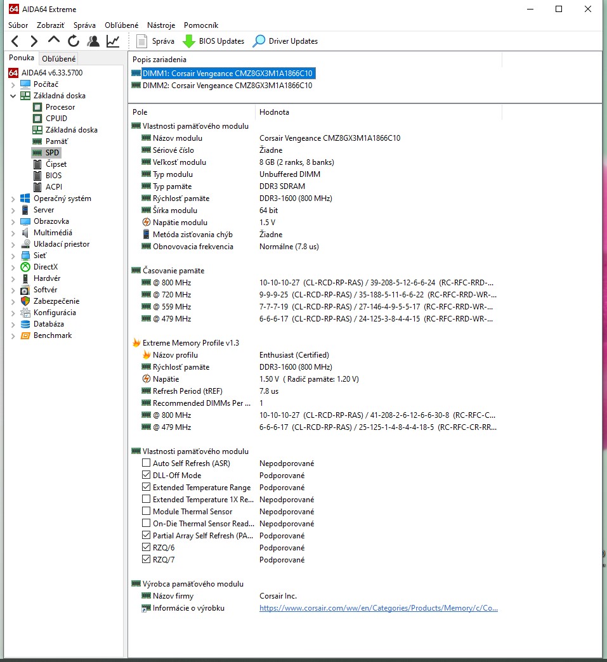Open the Správa menu in the menu bar
607x662 pixels.
[84, 25]
